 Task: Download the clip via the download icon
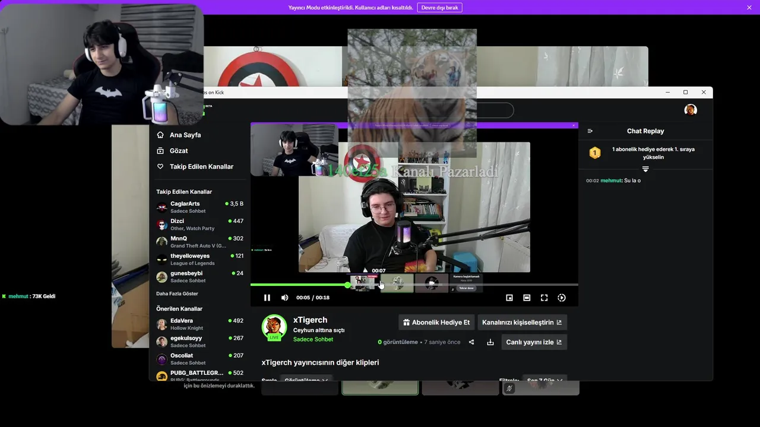pyautogui.click(x=490, y=342)
